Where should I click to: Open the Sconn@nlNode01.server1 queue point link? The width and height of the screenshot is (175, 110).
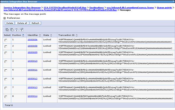60,10
